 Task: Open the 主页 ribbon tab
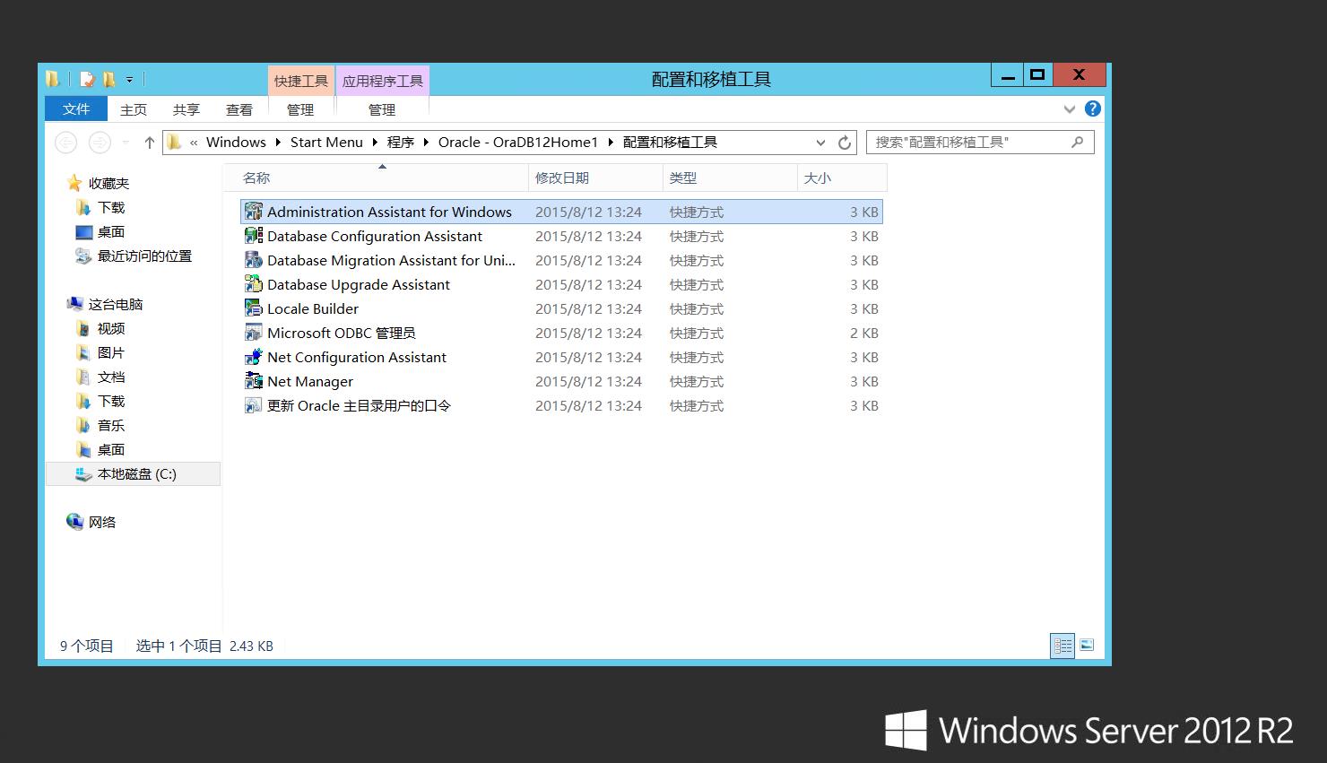[134, 109]
